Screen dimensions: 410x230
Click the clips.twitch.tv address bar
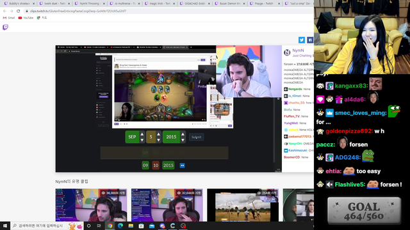click(167, 11)
